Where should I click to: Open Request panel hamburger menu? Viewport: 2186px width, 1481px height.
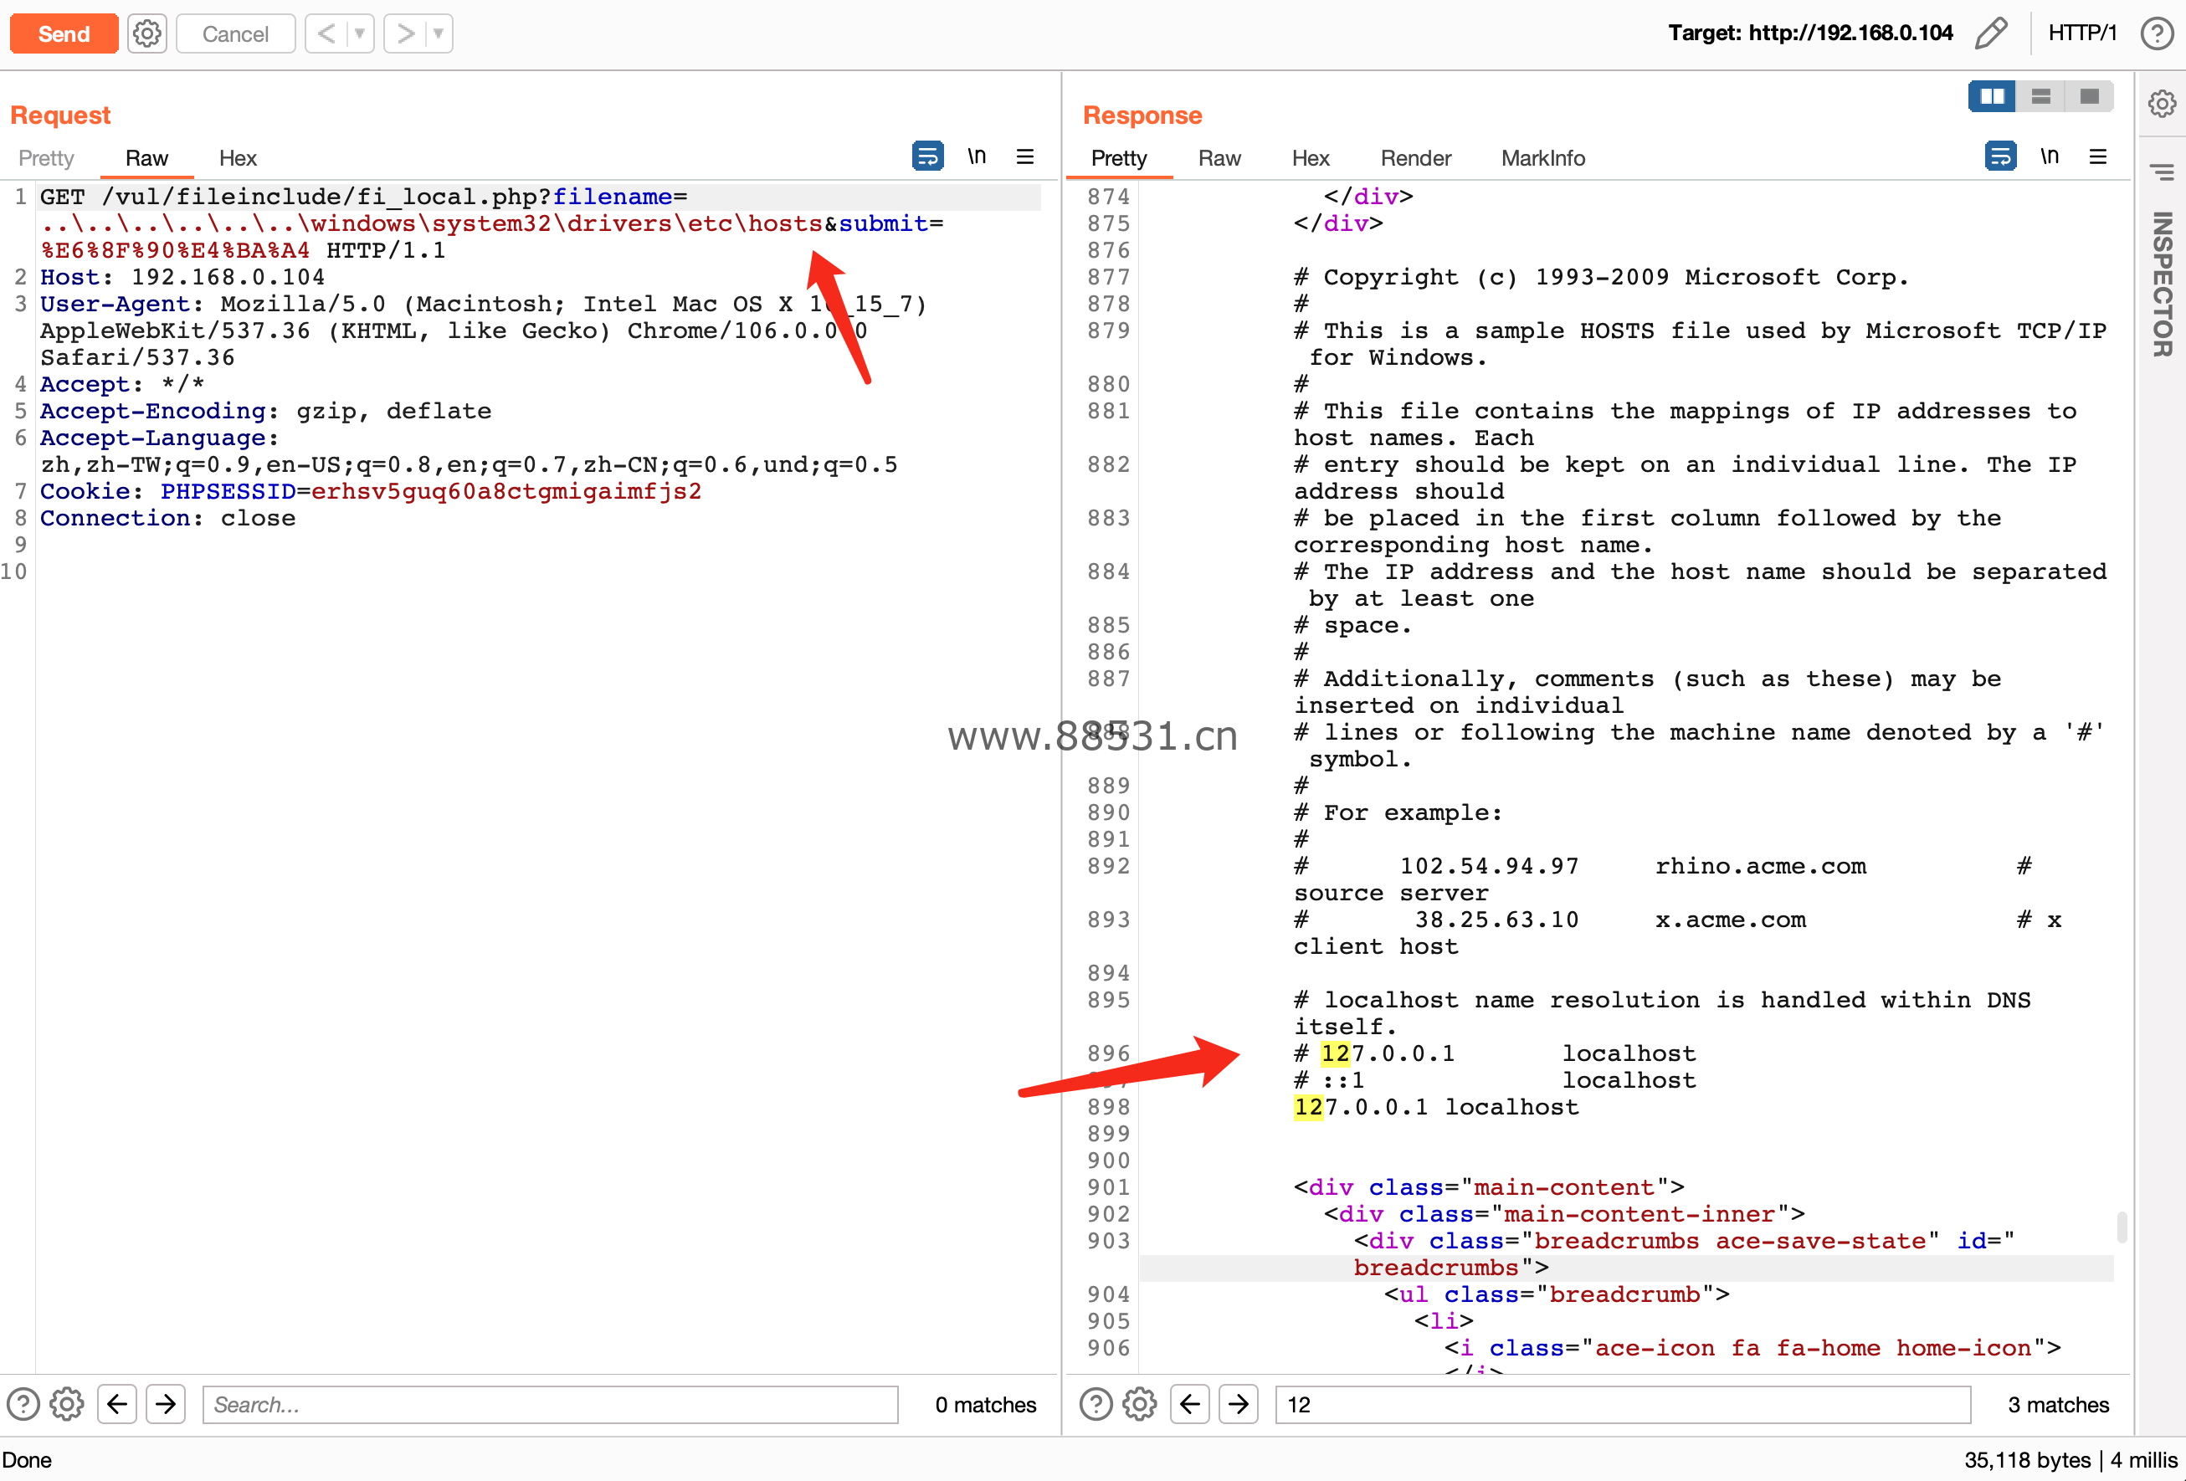pyautogui.click(x=1025, y=156)
